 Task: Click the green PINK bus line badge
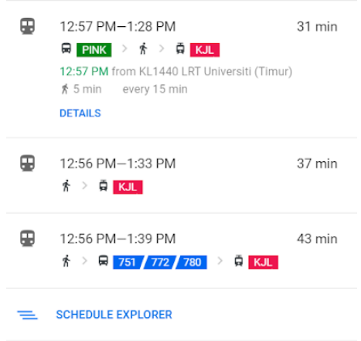click(94, 50)
